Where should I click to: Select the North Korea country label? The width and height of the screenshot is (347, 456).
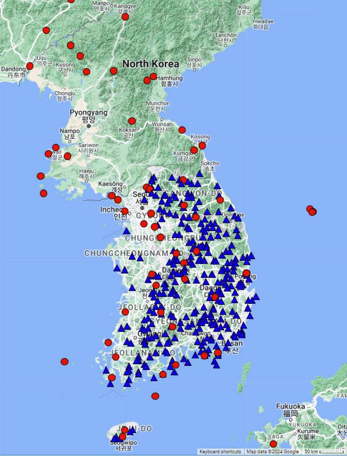click(151, 64)
